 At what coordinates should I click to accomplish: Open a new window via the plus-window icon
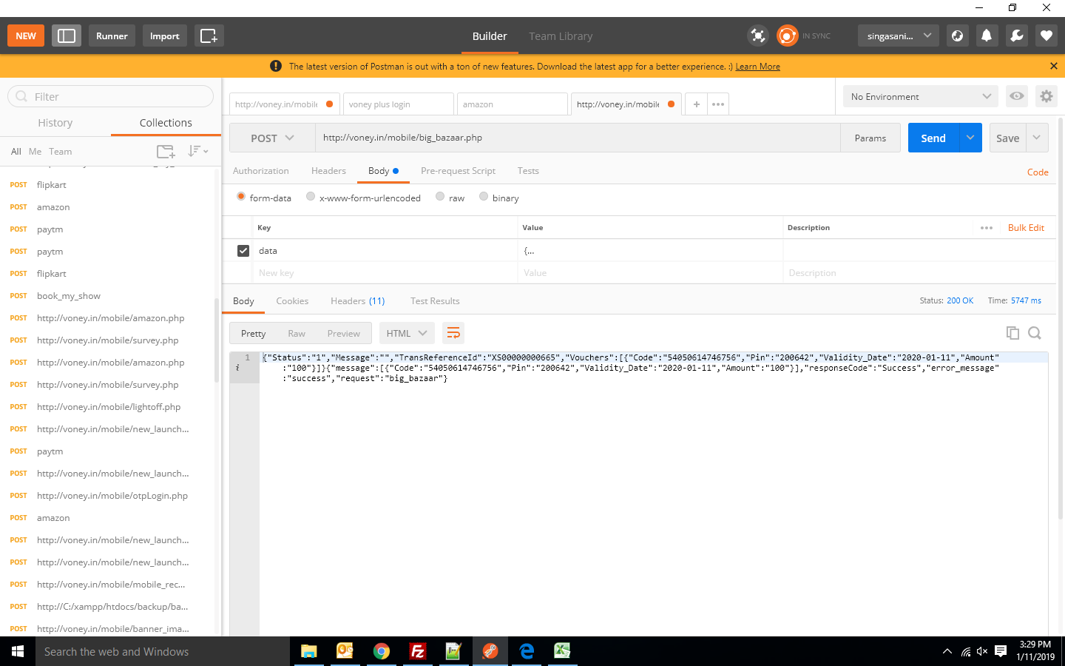coord(209,36)
